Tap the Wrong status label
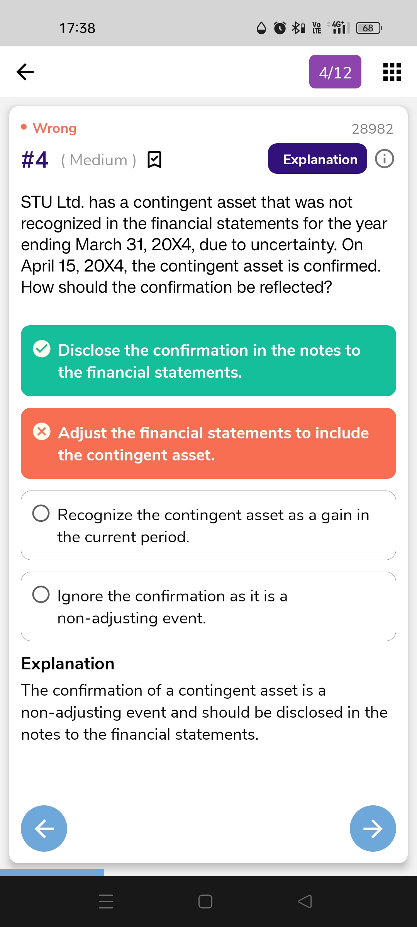This screenshot has width=417, height=927. tap(54, 128)
